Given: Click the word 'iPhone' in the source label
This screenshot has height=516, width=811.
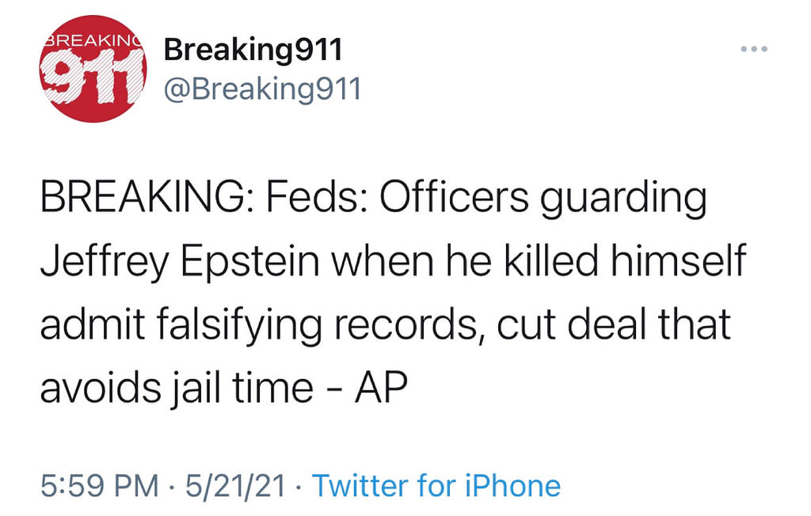Looking at the screenshot, I should pos(516,485).
